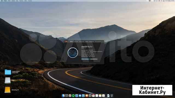
Task: Switch to the Displays tab in About This Mac
Action: 76,42
